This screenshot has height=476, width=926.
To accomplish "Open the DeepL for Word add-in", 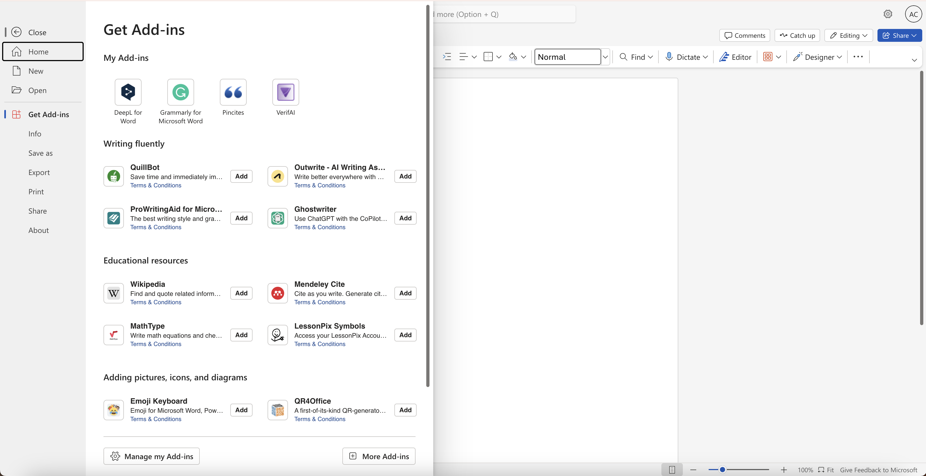I will (128, 92).
